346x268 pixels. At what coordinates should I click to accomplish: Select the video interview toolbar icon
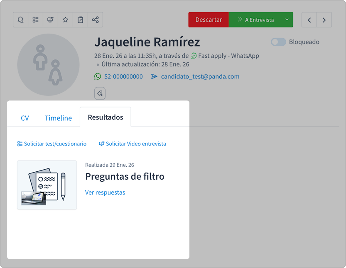50,19
